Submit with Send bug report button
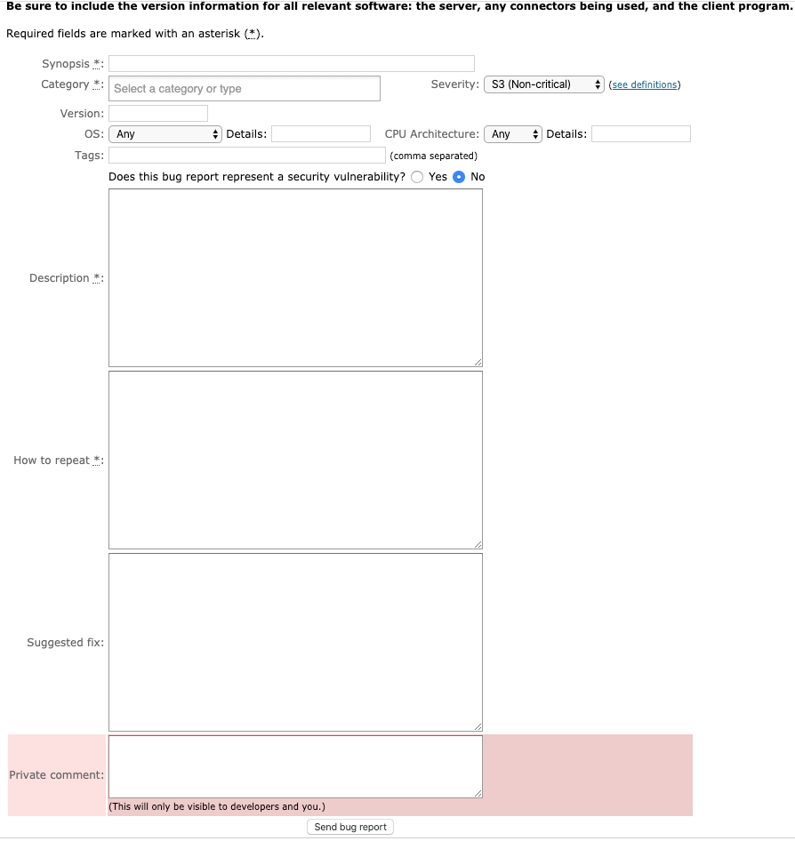Viewport: 795px width, 841px height. coord(350,827)
